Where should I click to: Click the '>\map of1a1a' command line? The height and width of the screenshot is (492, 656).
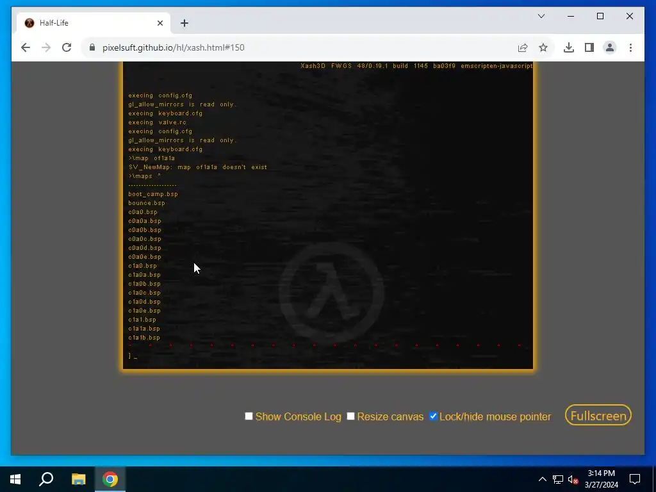pyautogui.click(x=151, y=158)
